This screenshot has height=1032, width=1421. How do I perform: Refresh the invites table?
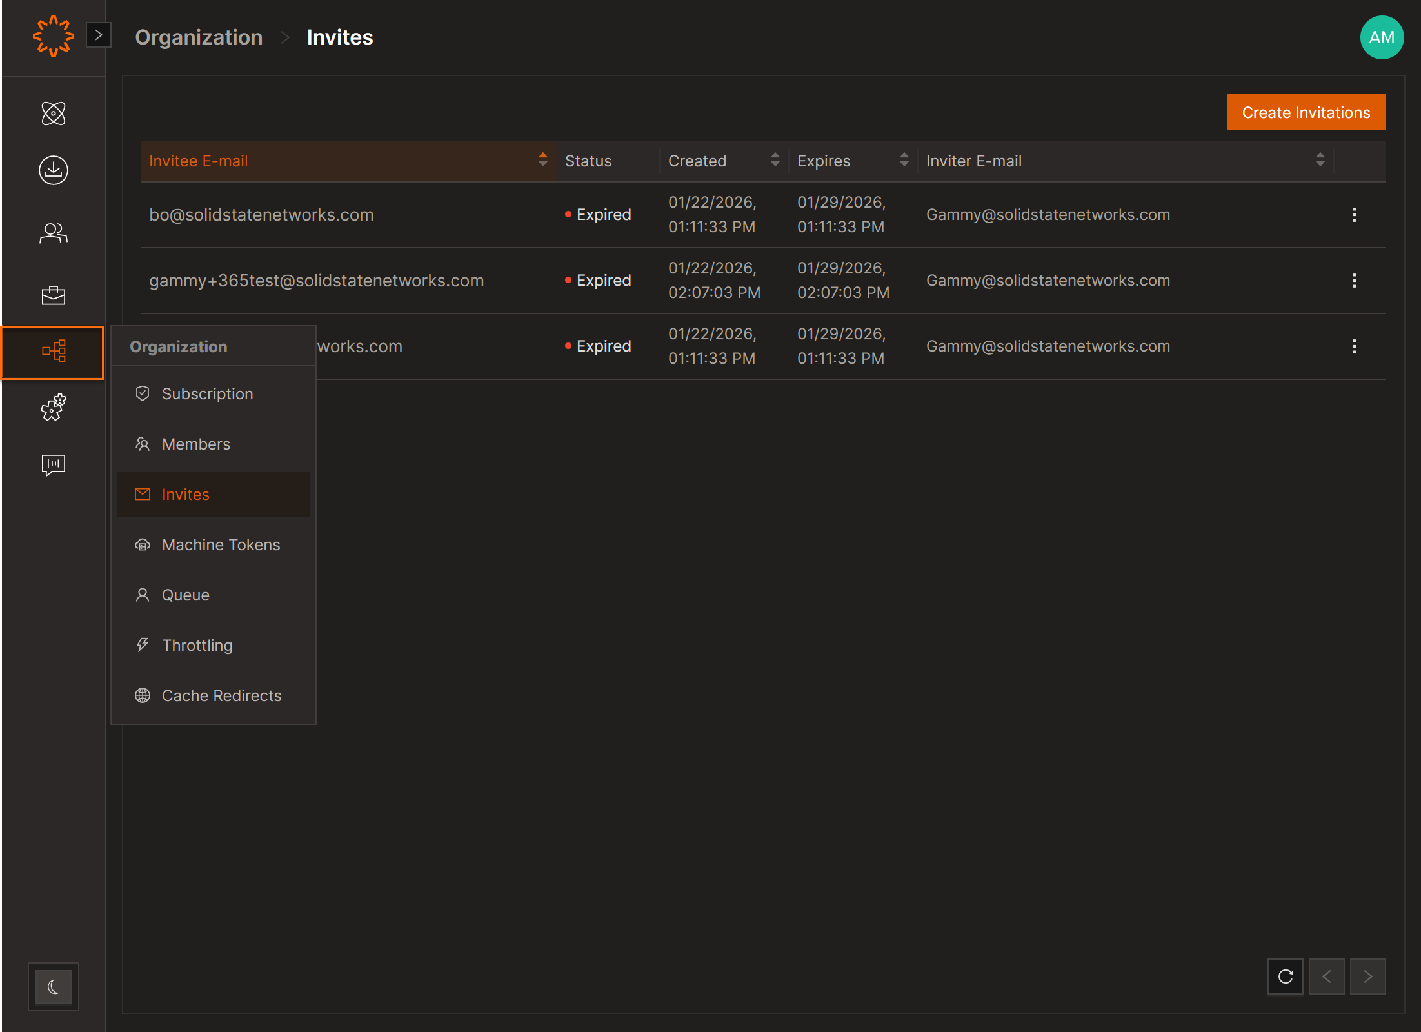click(x=1285, y=977)
